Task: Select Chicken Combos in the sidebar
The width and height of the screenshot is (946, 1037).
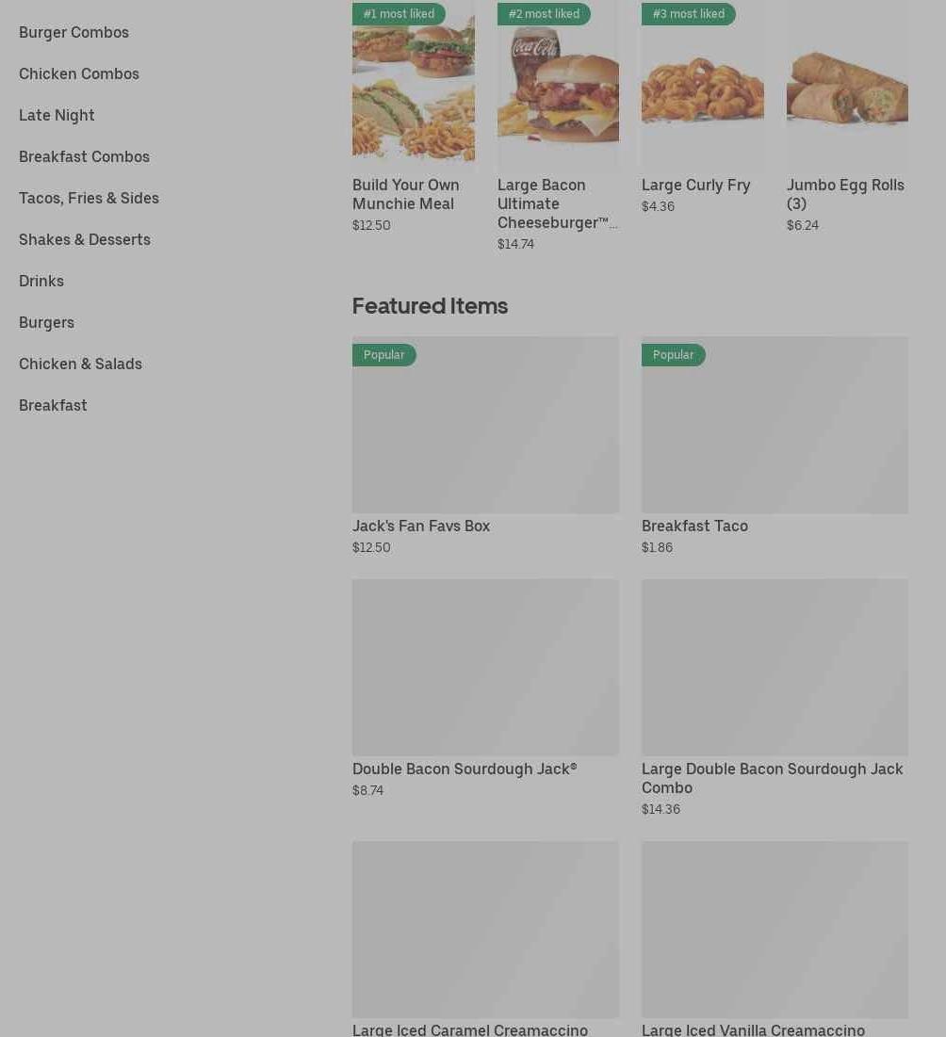Action: pyautogui.click(x=79, y=73)
